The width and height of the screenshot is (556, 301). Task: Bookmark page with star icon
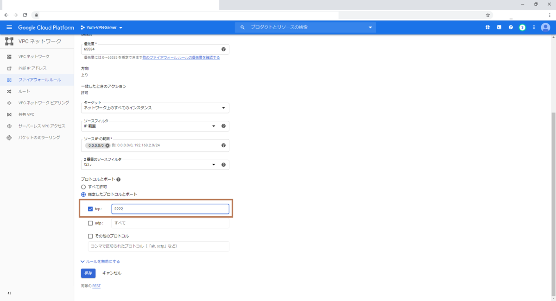[488, 15]
